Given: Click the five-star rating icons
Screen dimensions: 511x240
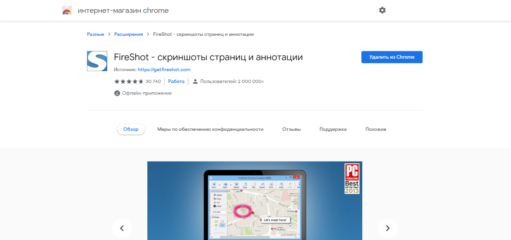Looking at the screenshot, I should point(129,82).
